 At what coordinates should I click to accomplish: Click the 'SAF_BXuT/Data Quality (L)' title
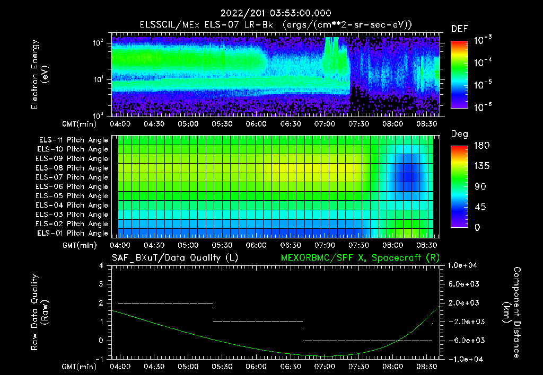click(175, 258)
